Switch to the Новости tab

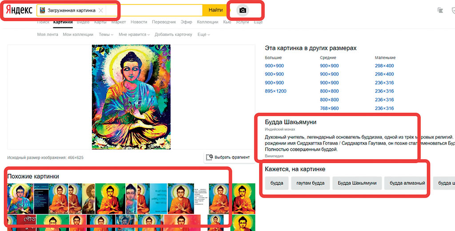pos(139,22)
